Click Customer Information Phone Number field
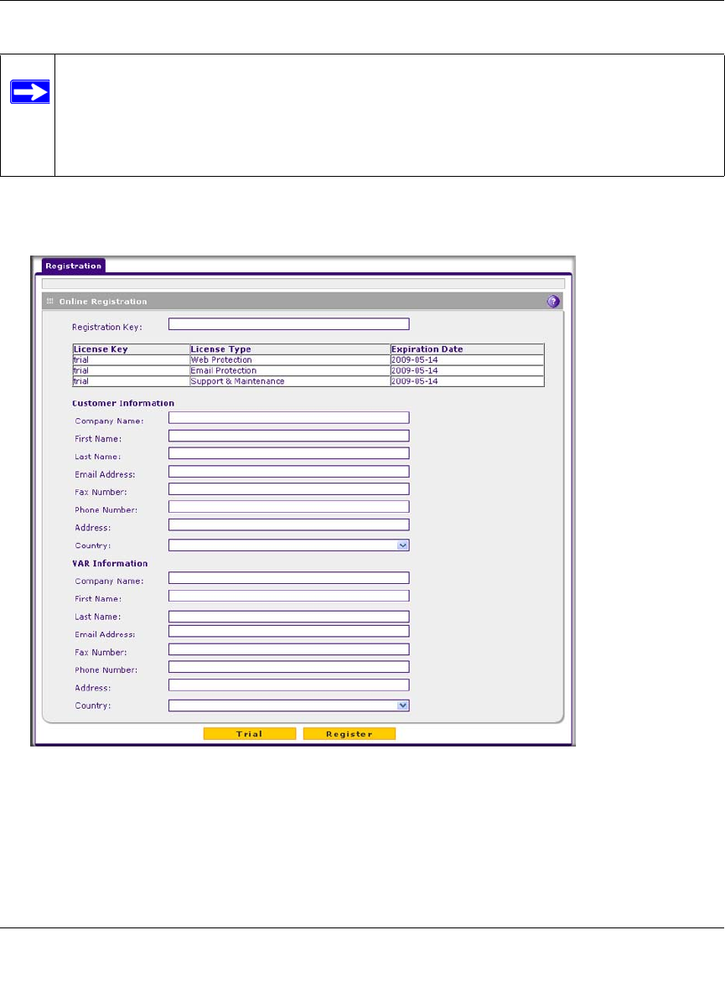 pos(288,507)
